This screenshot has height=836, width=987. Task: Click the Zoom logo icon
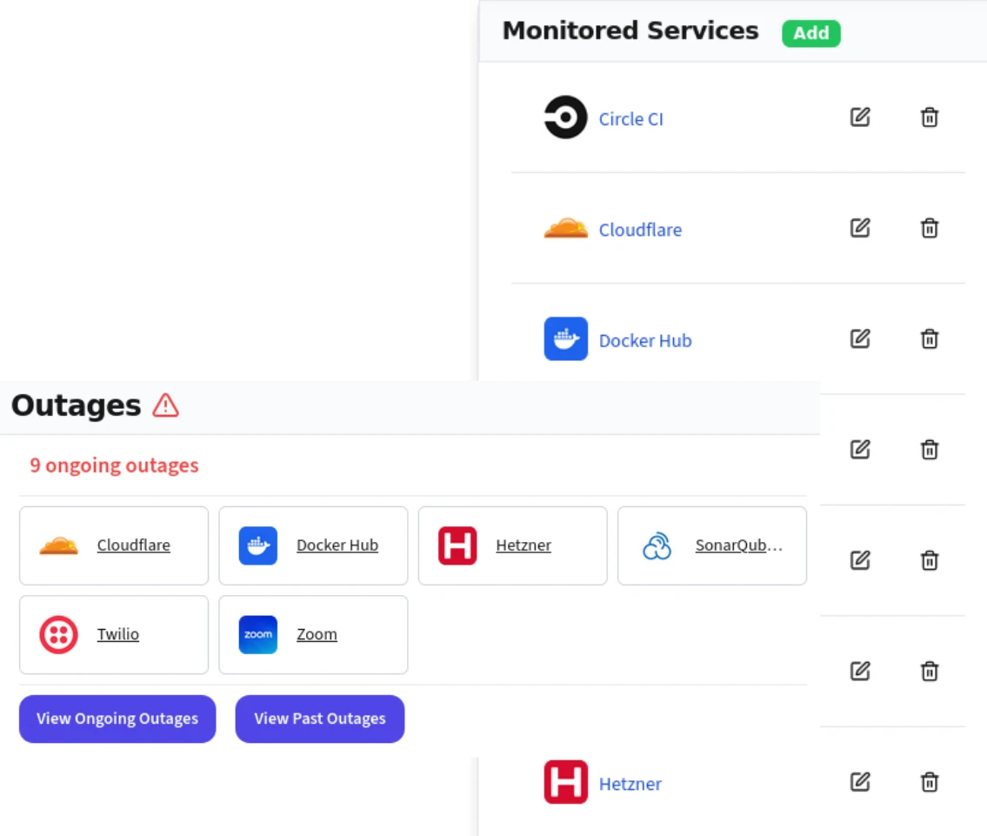click(258, 634)
